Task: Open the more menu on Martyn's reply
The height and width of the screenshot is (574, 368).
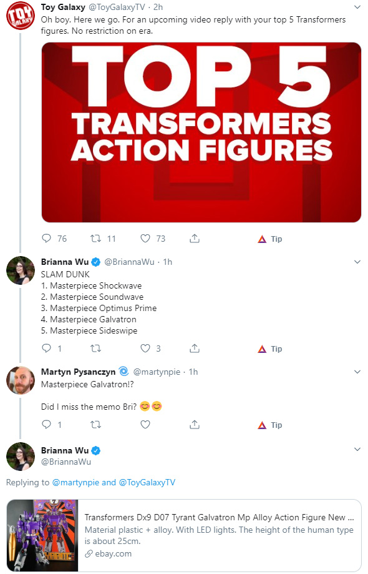Action: tap(357, 372)
